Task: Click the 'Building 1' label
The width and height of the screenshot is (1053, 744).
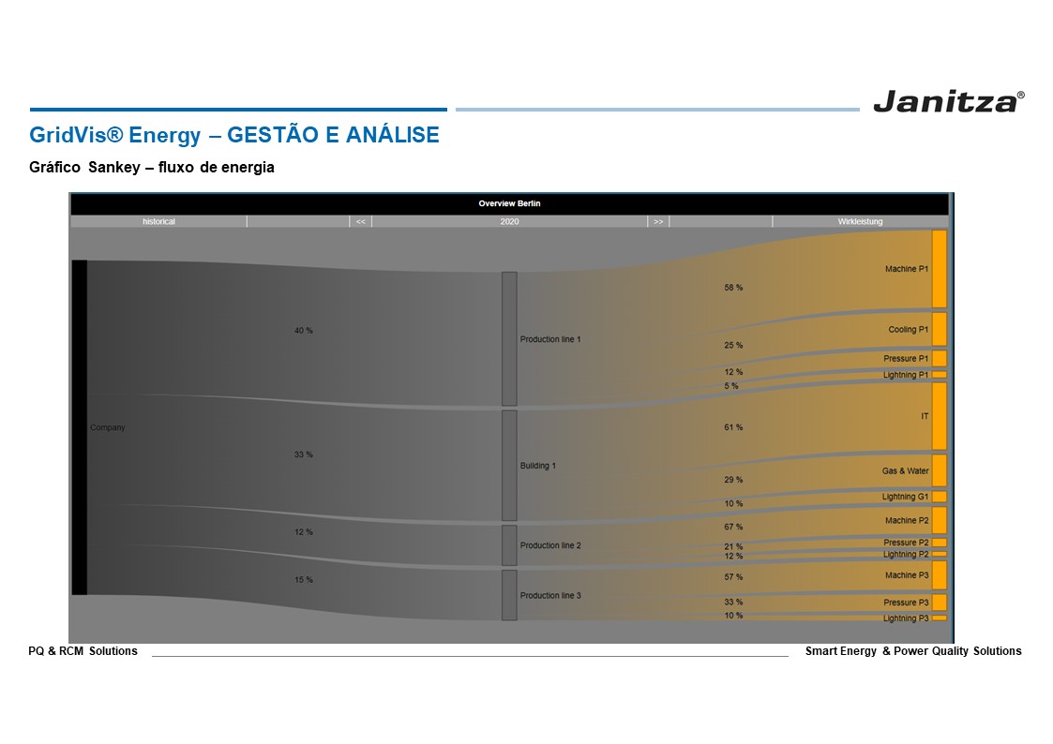Action: 538,466
